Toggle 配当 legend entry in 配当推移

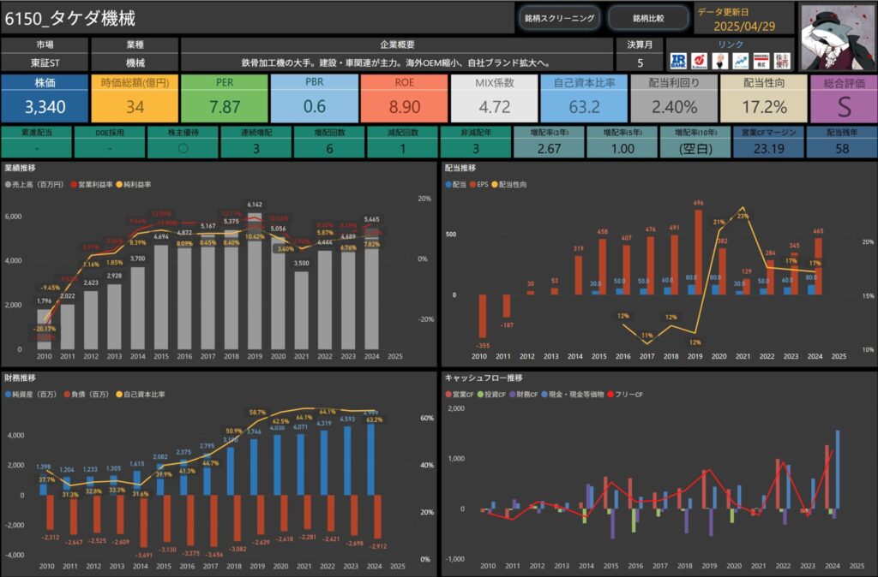pyautogui.click(x=456, y=185)
